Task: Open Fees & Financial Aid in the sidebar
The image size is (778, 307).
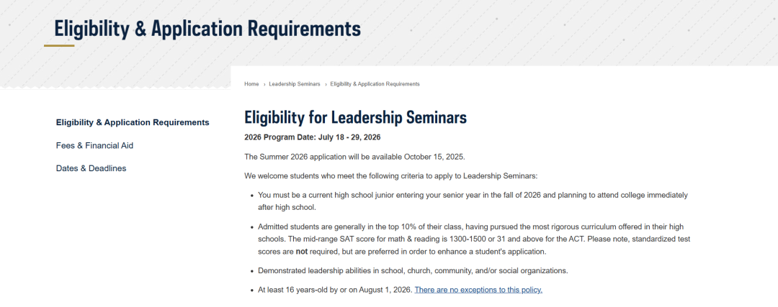Action: pos(94,145)
